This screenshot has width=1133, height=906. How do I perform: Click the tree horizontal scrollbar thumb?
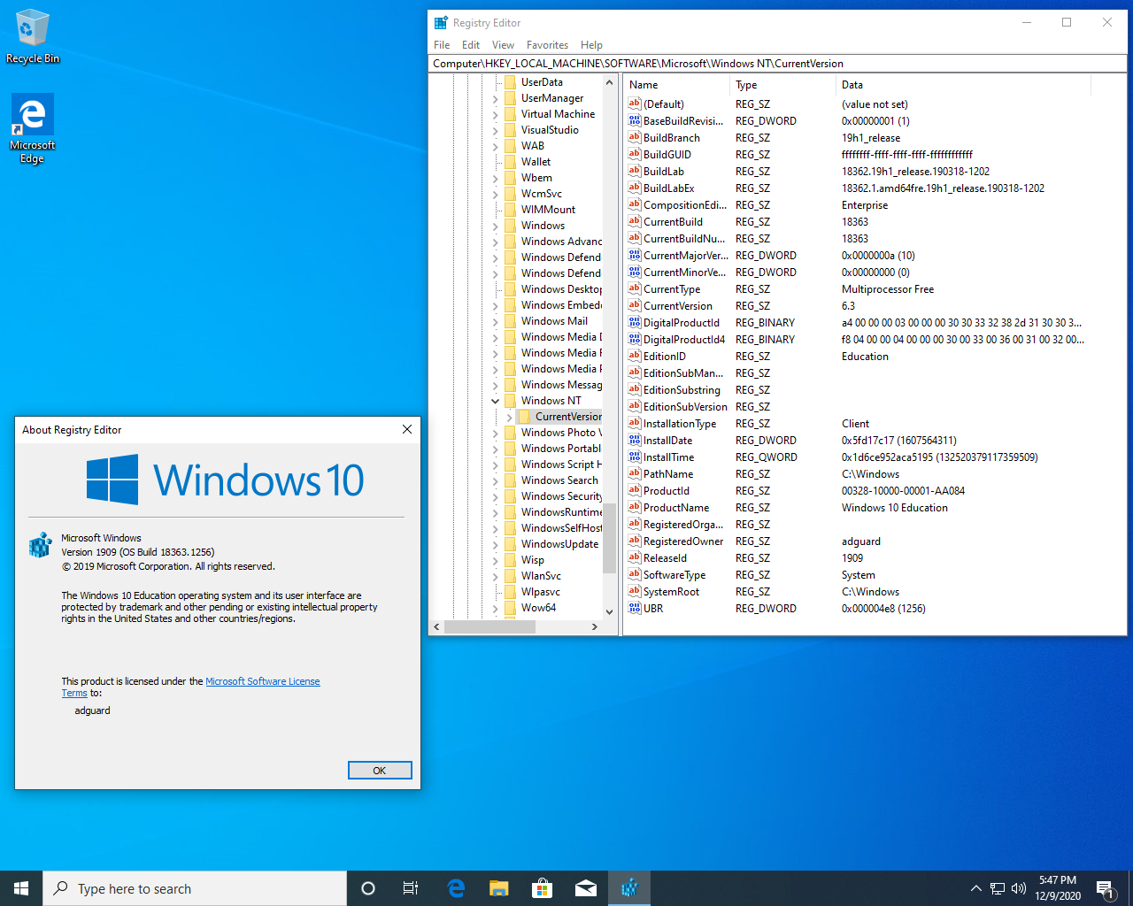click(x=489, y=626)
